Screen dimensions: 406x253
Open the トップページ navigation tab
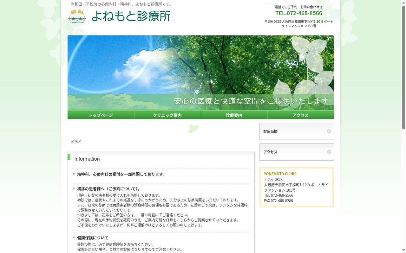coord(101,115)
